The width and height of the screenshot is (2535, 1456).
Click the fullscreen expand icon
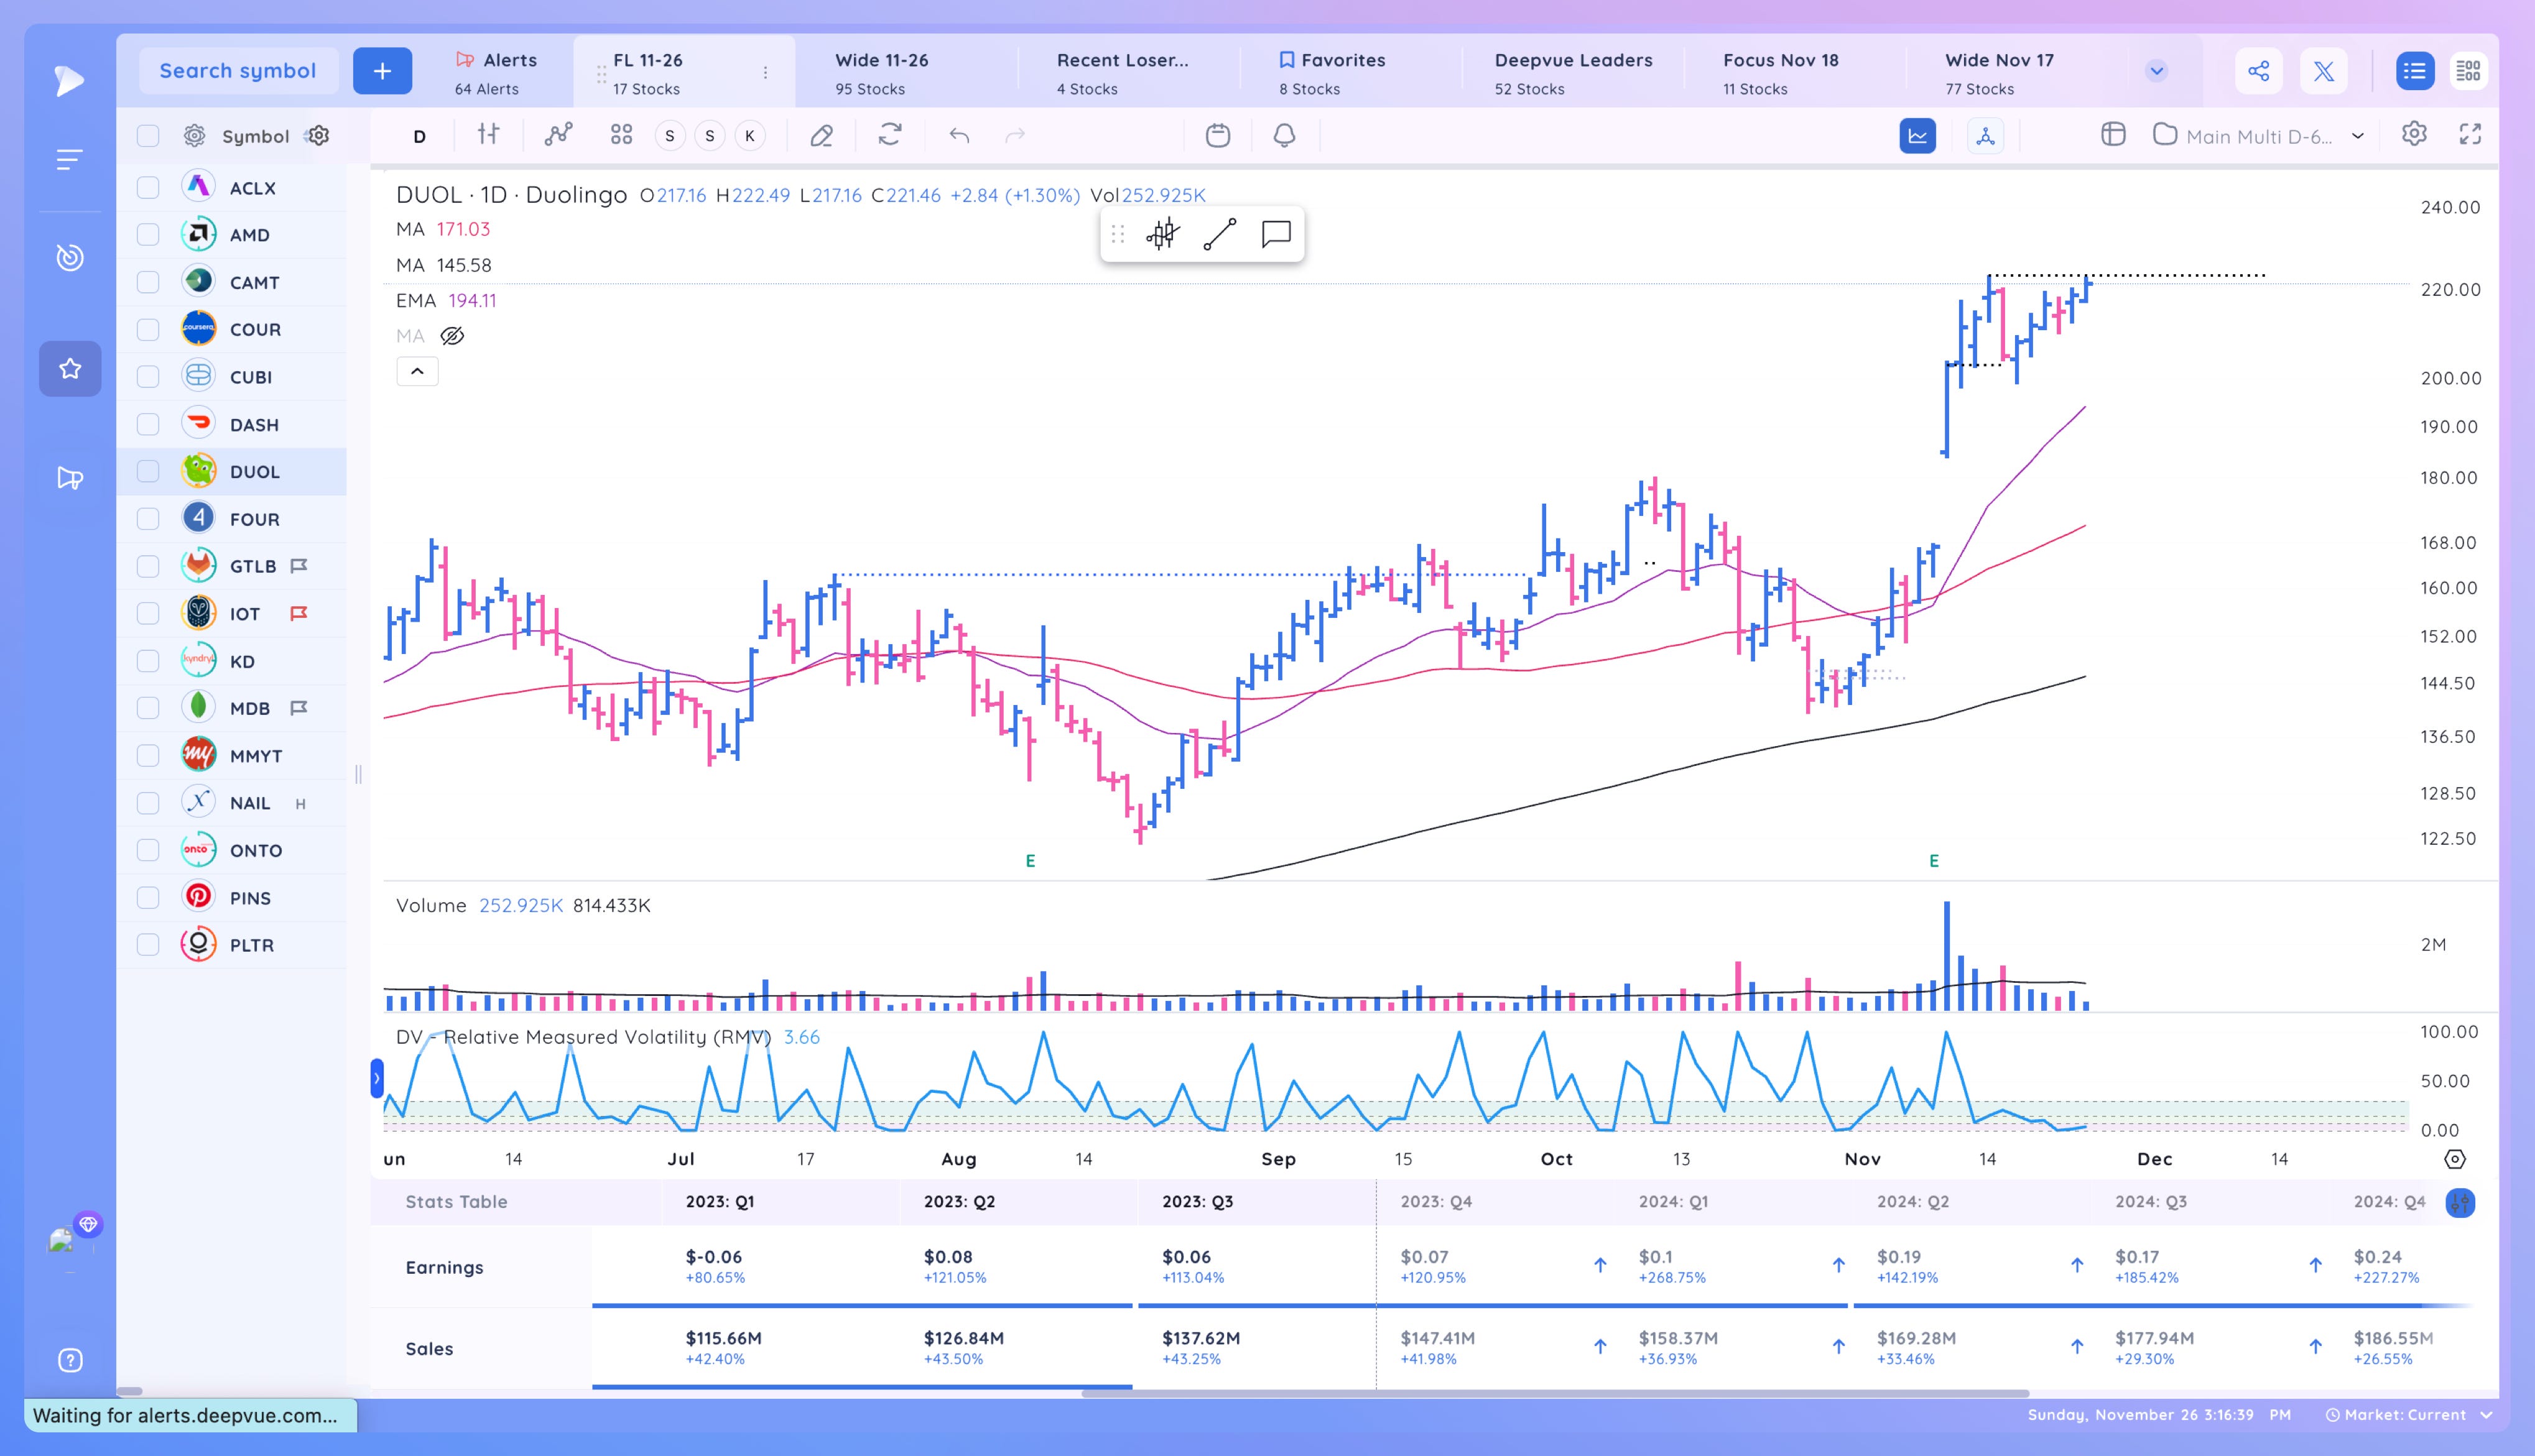[x=2470, y=134]
